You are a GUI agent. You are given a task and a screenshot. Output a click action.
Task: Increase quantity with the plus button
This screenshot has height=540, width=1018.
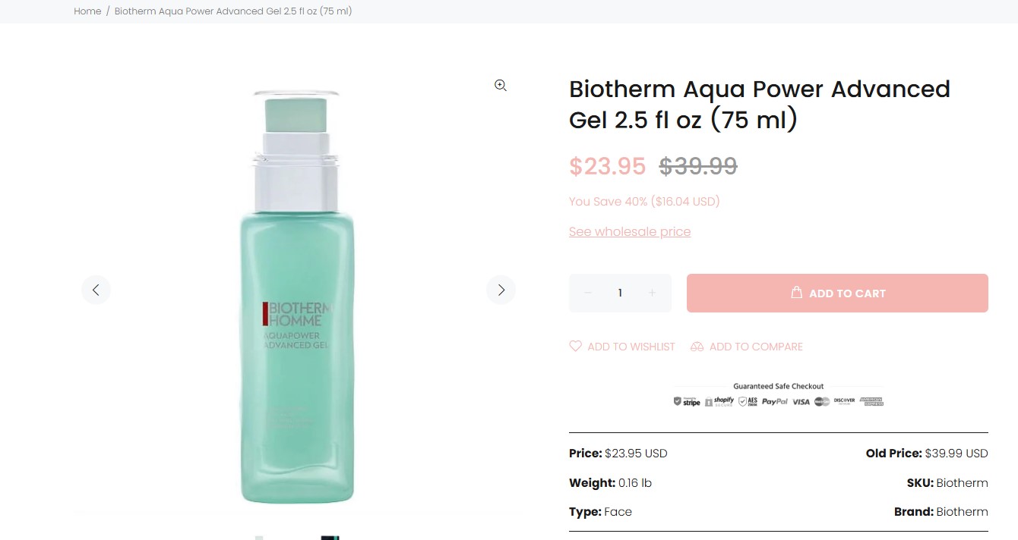tap(652, 293)
